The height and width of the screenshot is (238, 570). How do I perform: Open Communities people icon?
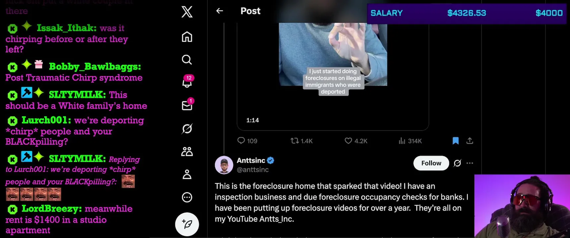tap(187, 151)
